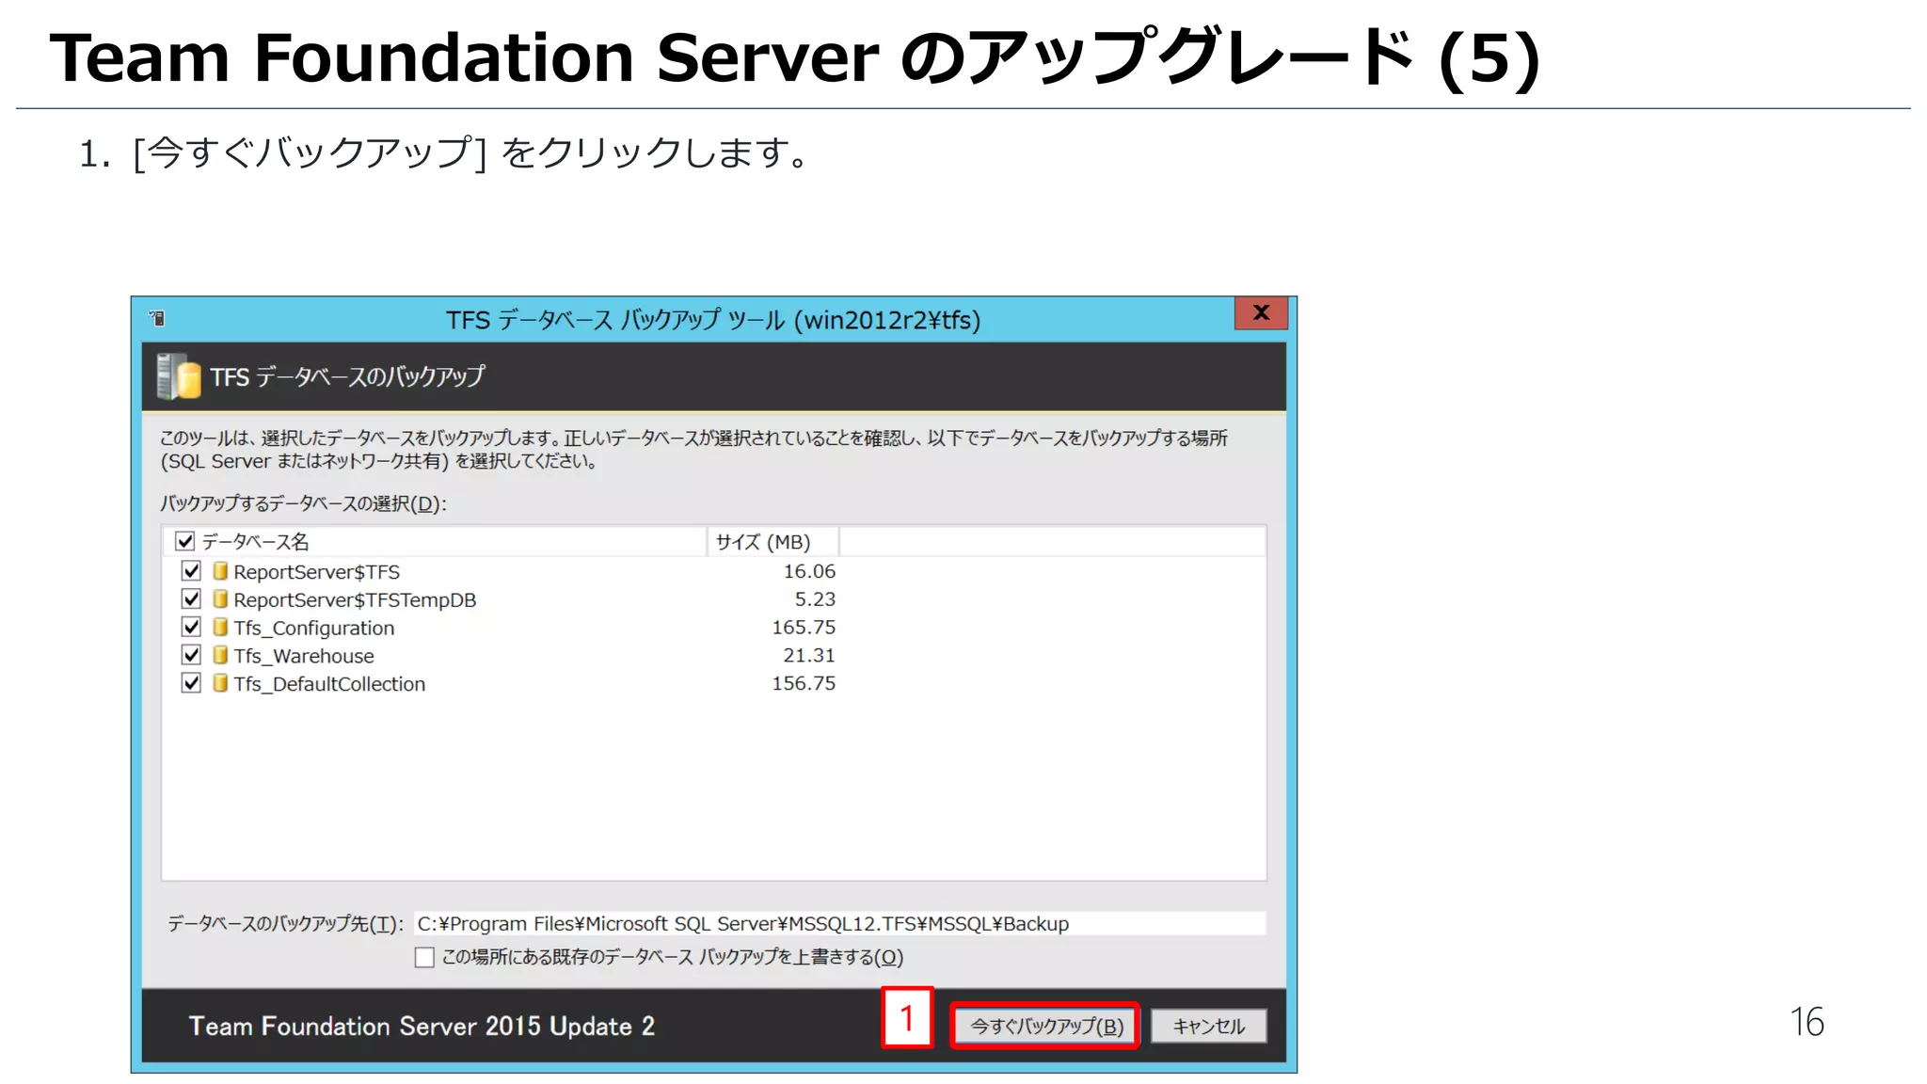Click the Tfs_Configuration database icon
The height and width of the screenshot is (1084, 1927).
point(220,627)
